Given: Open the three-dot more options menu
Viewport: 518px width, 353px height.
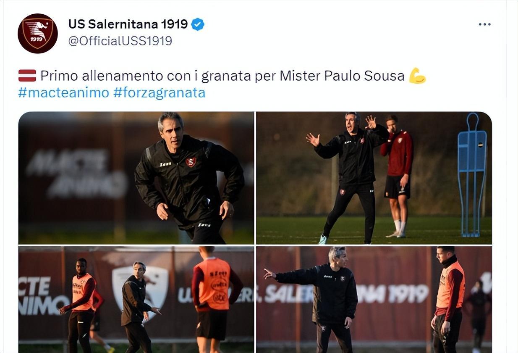Looking at the screenshot, I should click(x=484, y=24).
